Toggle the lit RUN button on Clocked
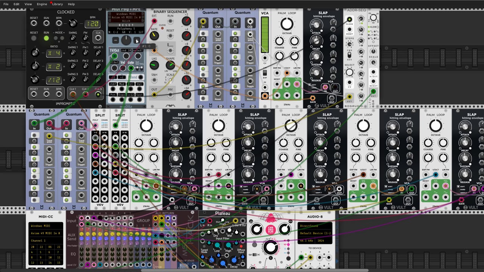 point(46,38)
